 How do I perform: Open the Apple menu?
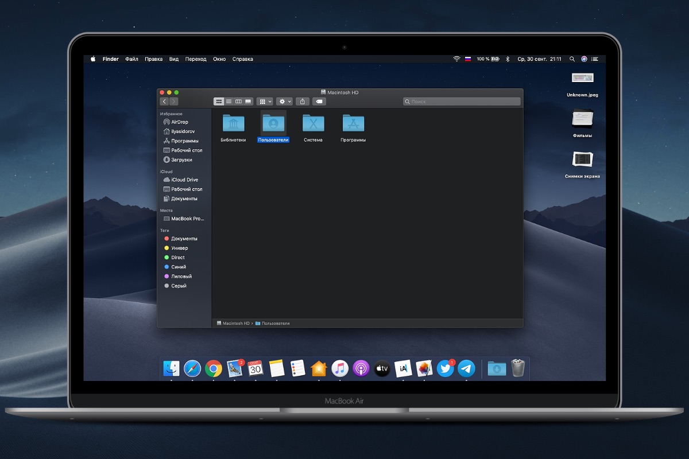(x=92, y=59)
